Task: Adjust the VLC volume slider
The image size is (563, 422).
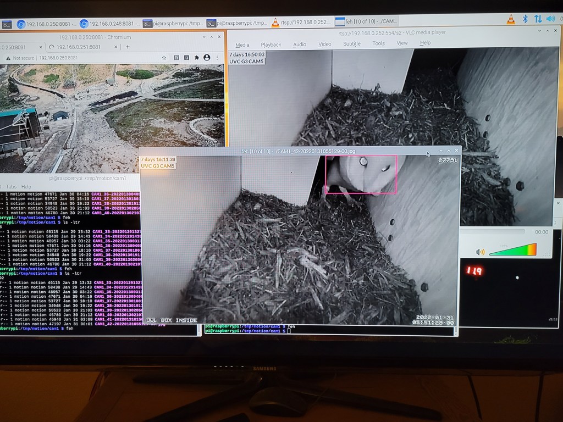Action: pos(512,250)
